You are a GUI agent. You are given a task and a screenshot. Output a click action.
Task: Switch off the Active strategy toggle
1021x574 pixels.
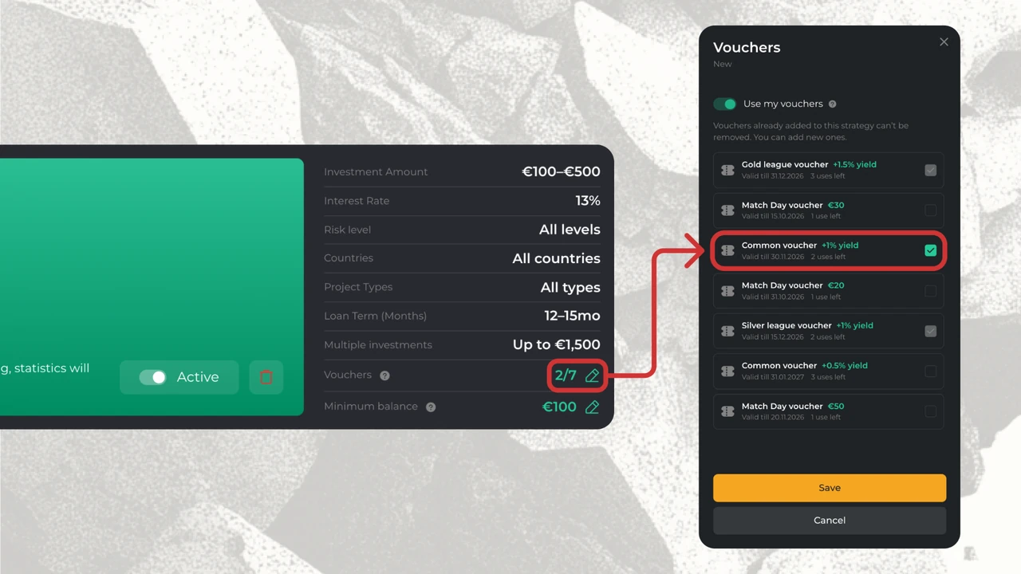click(152, 377)
